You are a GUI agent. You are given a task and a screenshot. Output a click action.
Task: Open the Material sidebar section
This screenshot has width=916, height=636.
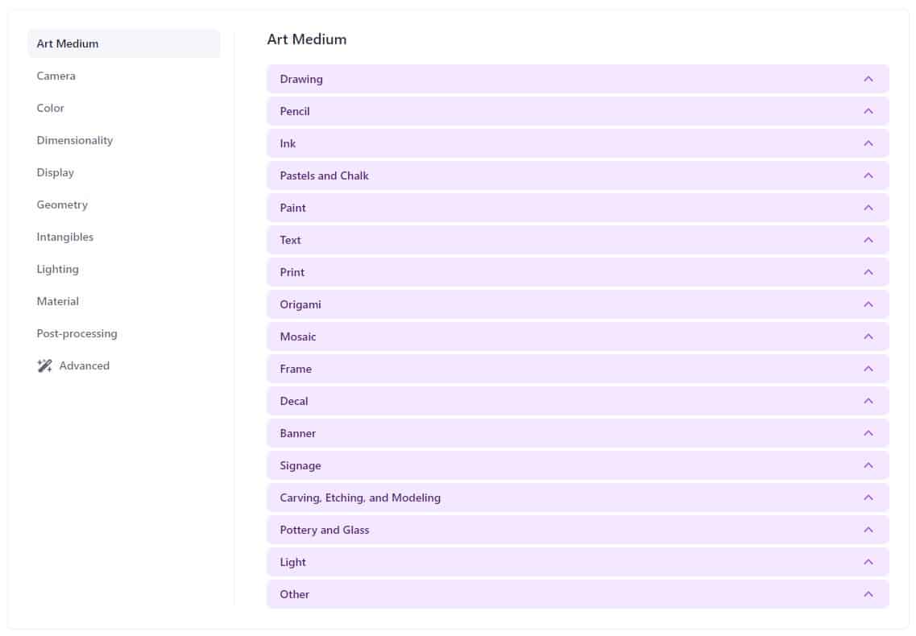pyautogui.click(x=58, y=301)
